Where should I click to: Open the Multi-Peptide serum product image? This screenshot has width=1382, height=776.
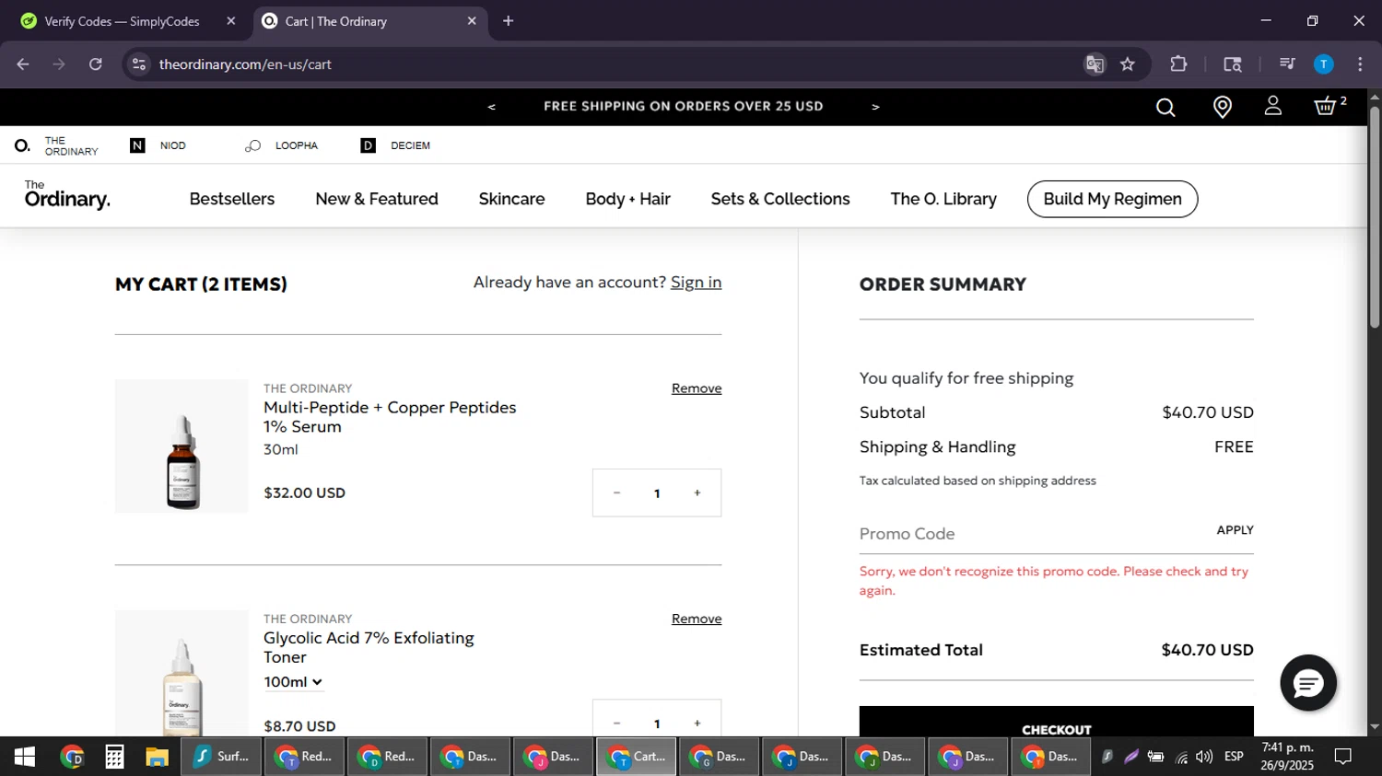pyautogui.click(x=182, y=446)
